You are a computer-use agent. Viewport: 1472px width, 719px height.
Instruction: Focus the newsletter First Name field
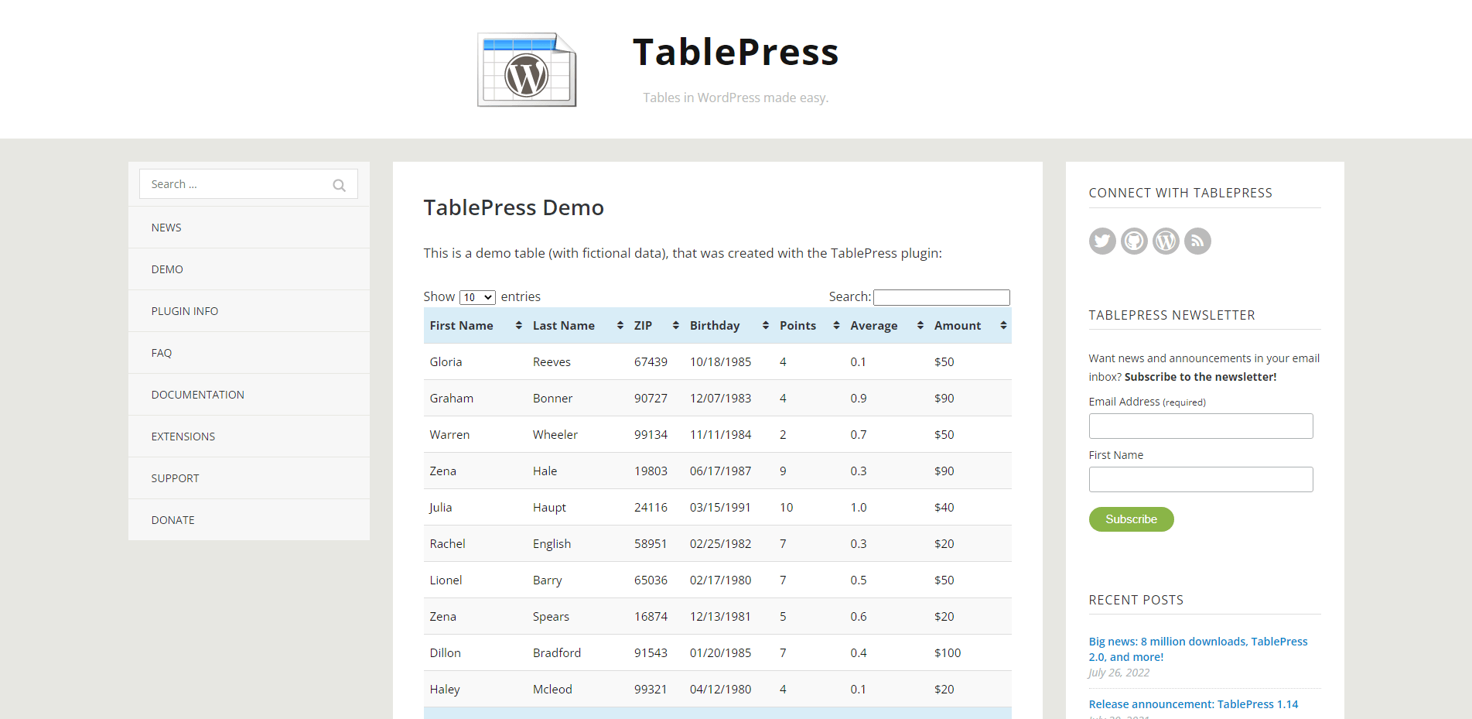[1200, 480]
